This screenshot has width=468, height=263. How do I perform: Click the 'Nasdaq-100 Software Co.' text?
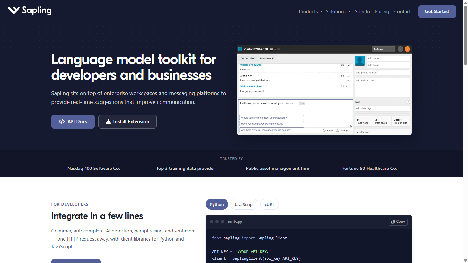(94, 168)
